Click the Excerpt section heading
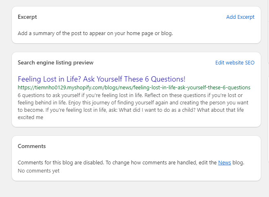This screenshot has height=197, width=269. pyautogui.click(x=27, y=17)
